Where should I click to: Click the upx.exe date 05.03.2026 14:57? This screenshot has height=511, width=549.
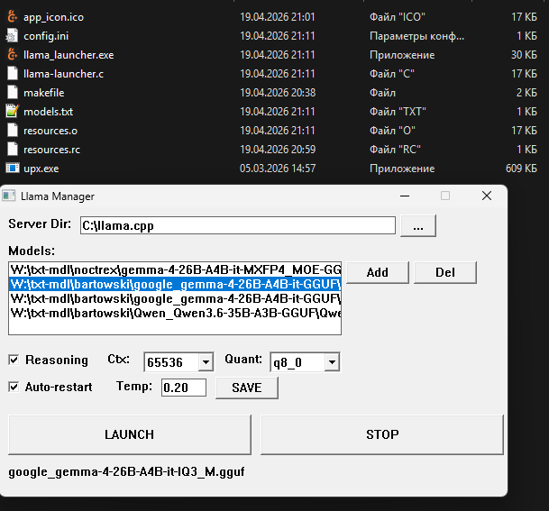[x=278, y=169]
